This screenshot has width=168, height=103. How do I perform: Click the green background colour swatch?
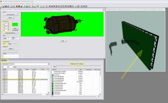[15, 25]
